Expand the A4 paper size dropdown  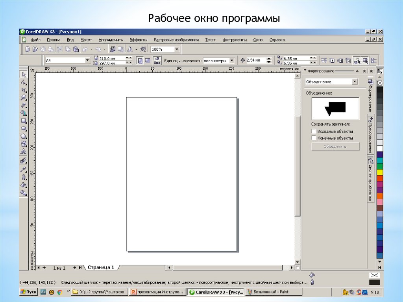pos(88,61)
